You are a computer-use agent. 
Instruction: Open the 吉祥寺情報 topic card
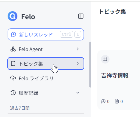[119, 80]
